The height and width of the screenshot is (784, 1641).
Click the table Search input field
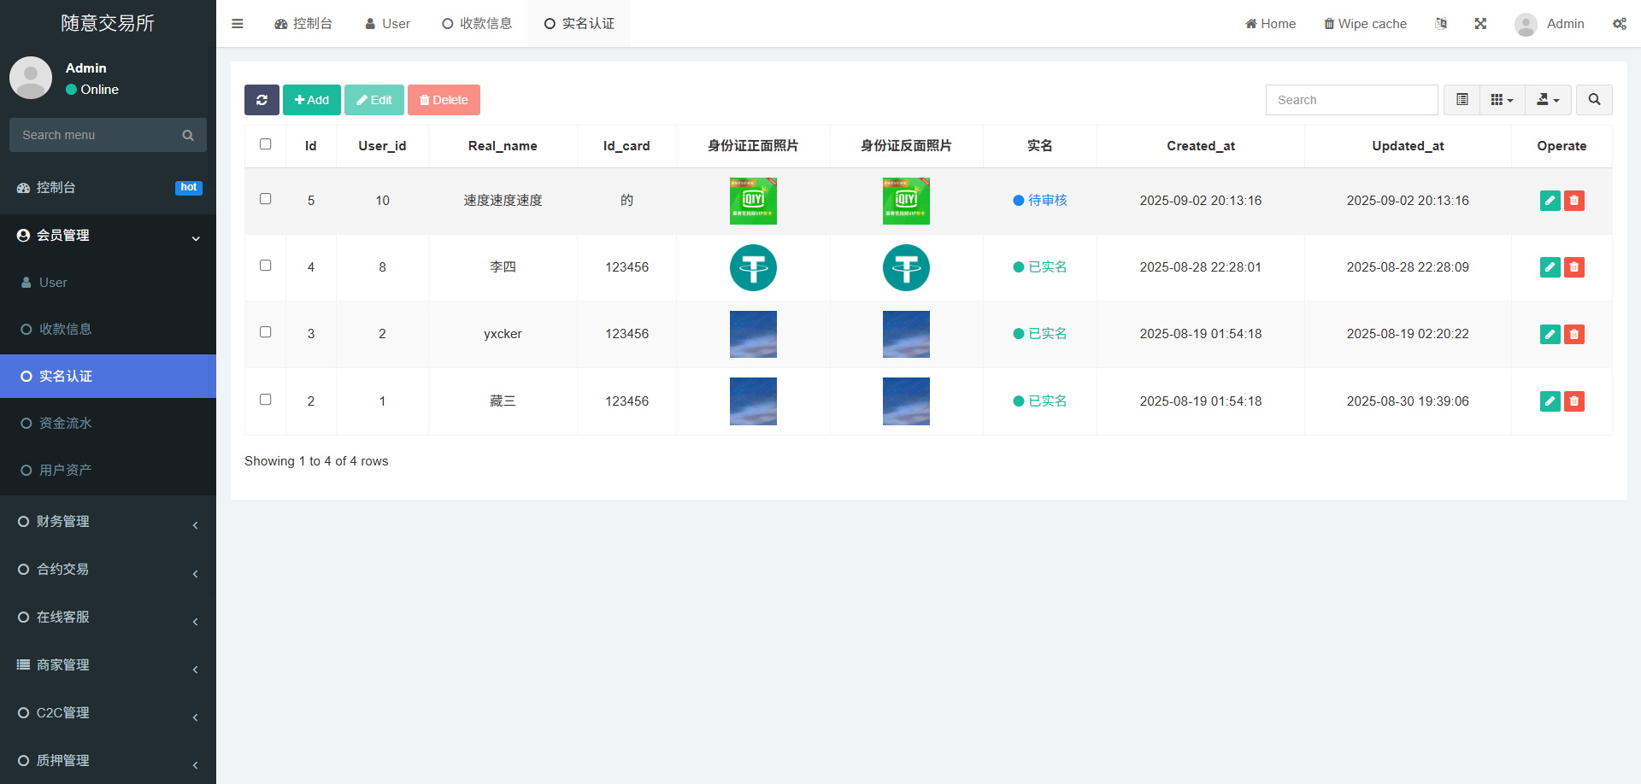pyautogui.click(x=1351, y=100)
